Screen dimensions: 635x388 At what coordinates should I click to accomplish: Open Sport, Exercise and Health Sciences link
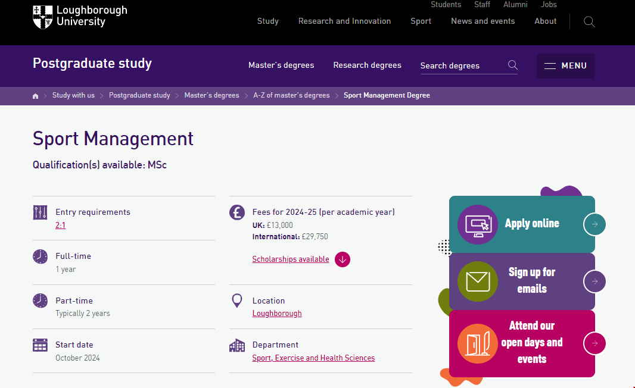tap(313, 358)
